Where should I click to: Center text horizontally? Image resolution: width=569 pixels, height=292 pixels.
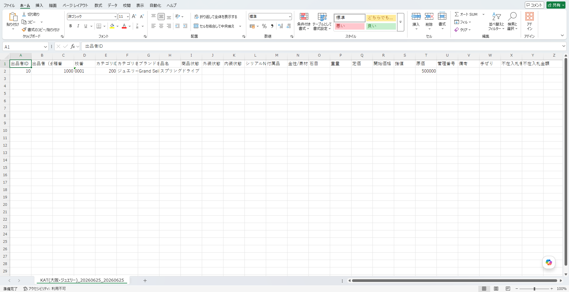pyautogui.click(x=161, y=26)
